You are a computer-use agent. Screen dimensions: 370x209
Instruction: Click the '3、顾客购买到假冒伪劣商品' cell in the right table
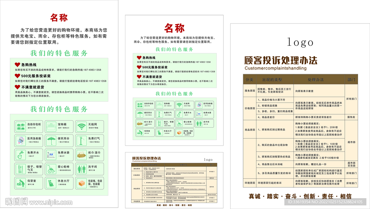click(x=275, y=156)
